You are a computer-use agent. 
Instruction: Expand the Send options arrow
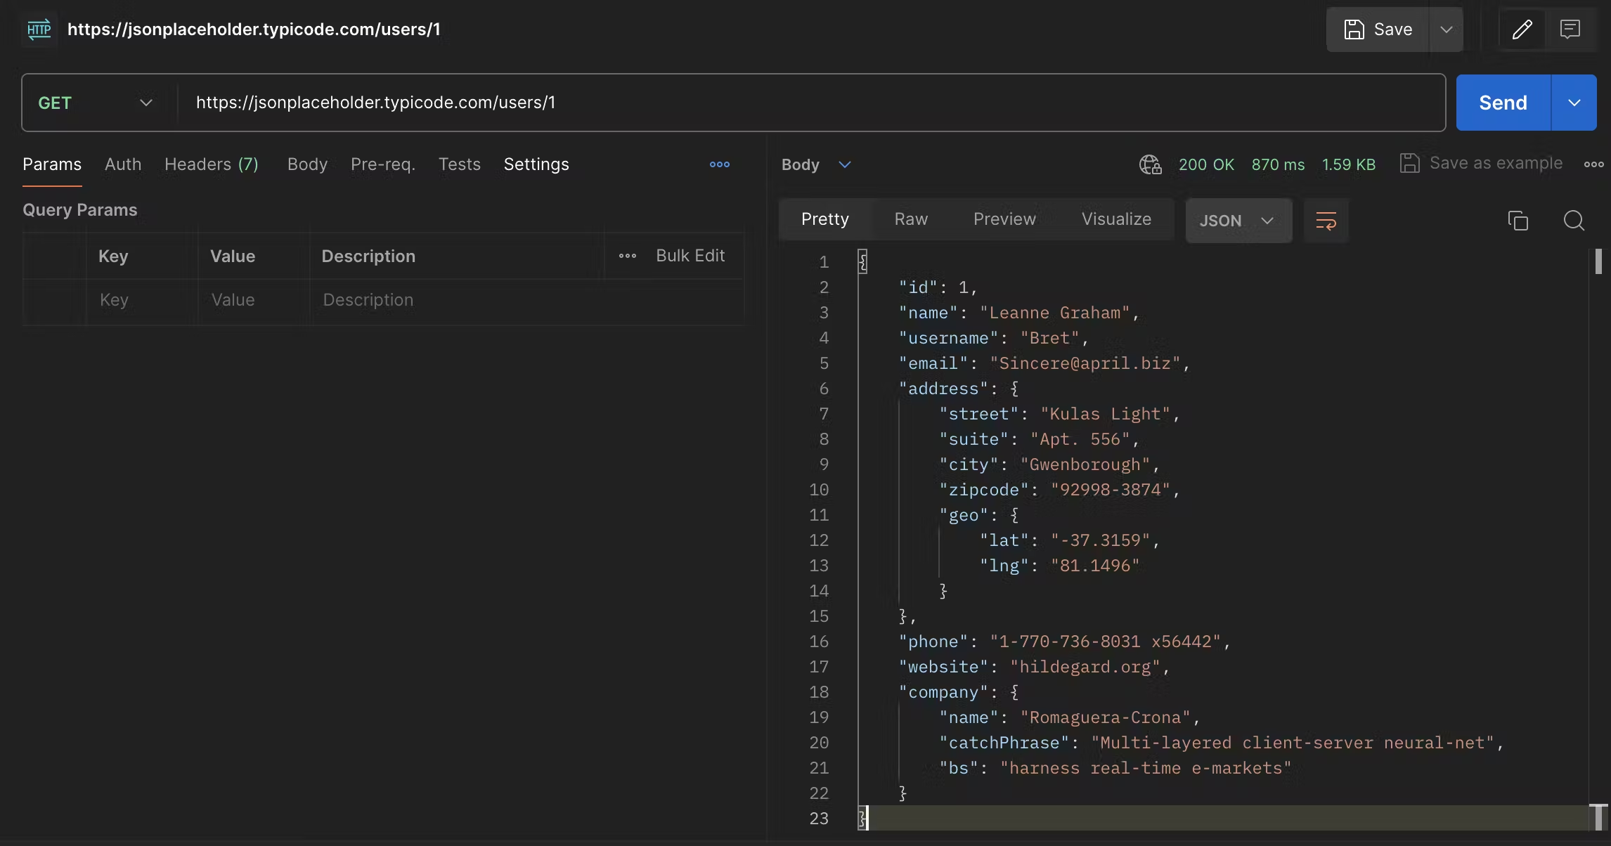click(1574, 103)
